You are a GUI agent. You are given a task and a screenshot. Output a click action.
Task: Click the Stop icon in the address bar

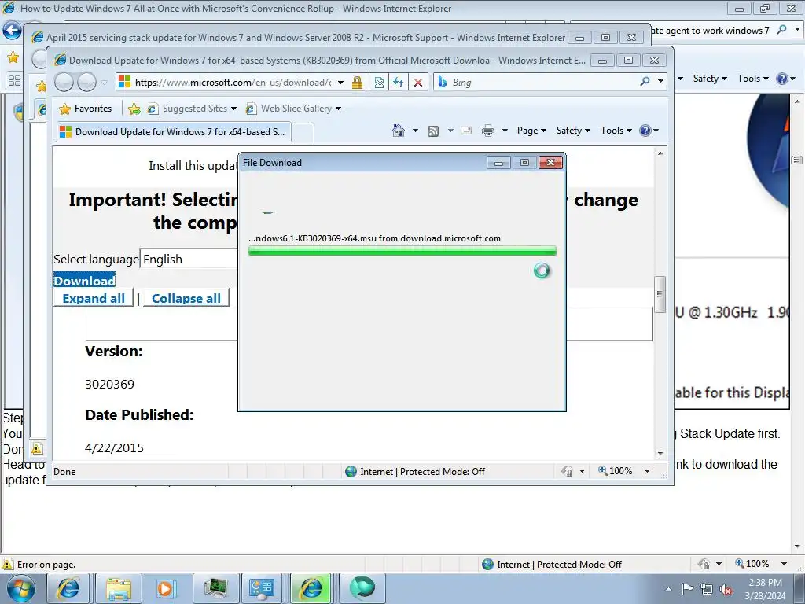coord(418,82)
